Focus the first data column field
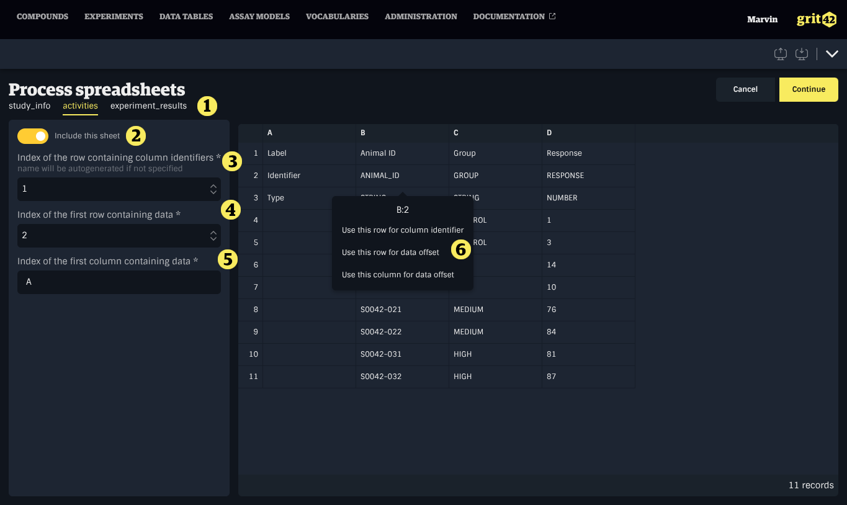The width and height of the screenshot is (847, 505). (x=119, y=282)
